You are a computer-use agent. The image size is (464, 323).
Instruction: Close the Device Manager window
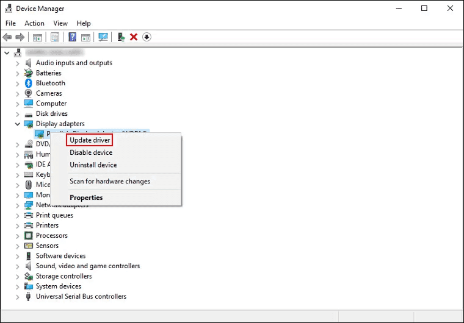(450, 9)
